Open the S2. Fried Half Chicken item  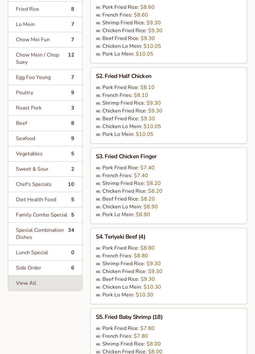click(123, 76)
